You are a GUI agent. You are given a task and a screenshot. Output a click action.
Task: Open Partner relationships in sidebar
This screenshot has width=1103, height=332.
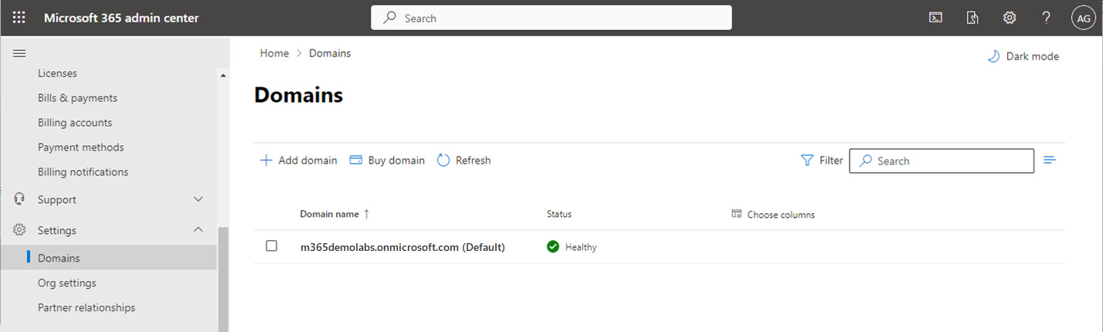tap(87, 308)
